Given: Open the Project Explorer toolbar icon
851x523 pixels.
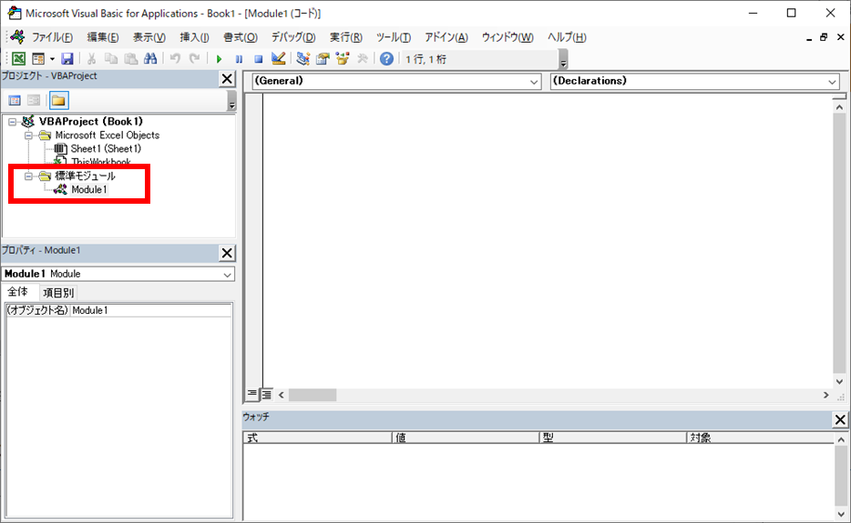Looking at the screenshot, I should coord(302,58).
